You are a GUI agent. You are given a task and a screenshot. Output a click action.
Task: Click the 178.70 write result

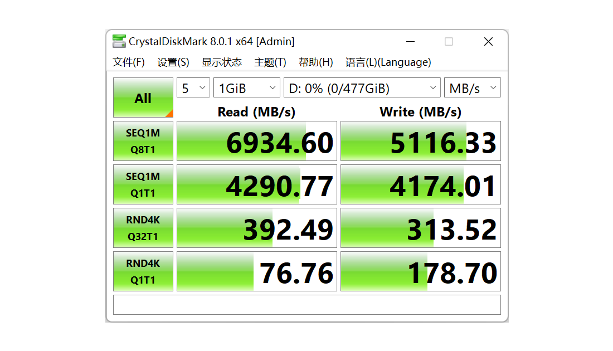pyautogui.click(x=421, y=271)
